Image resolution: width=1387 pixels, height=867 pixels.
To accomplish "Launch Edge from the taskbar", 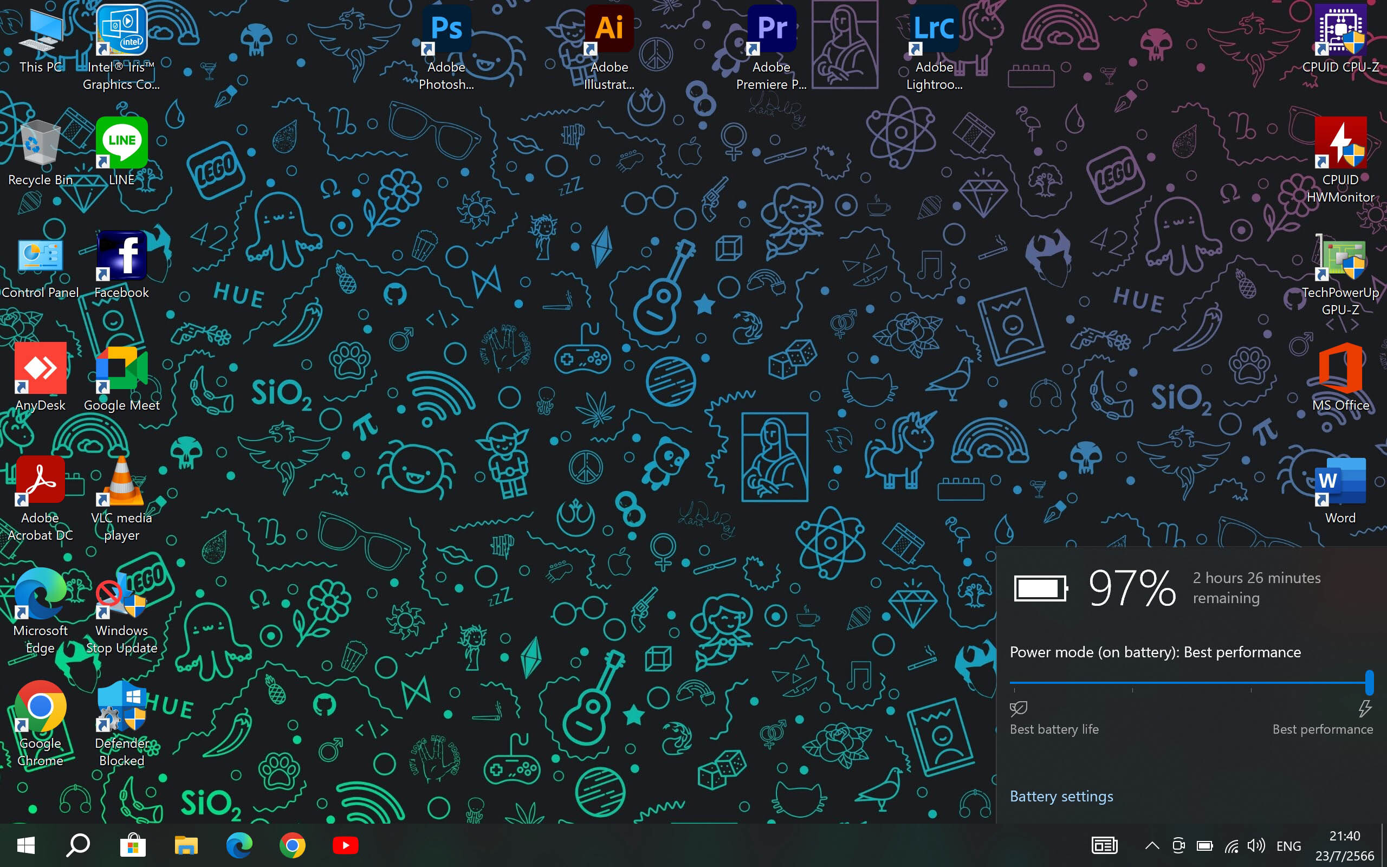I will [239, 845].
